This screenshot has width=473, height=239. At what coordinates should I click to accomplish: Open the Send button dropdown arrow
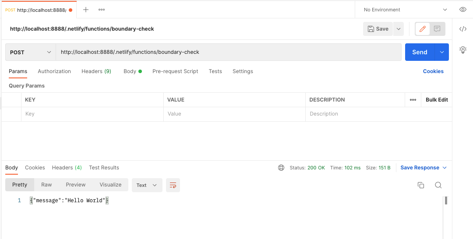441,52
